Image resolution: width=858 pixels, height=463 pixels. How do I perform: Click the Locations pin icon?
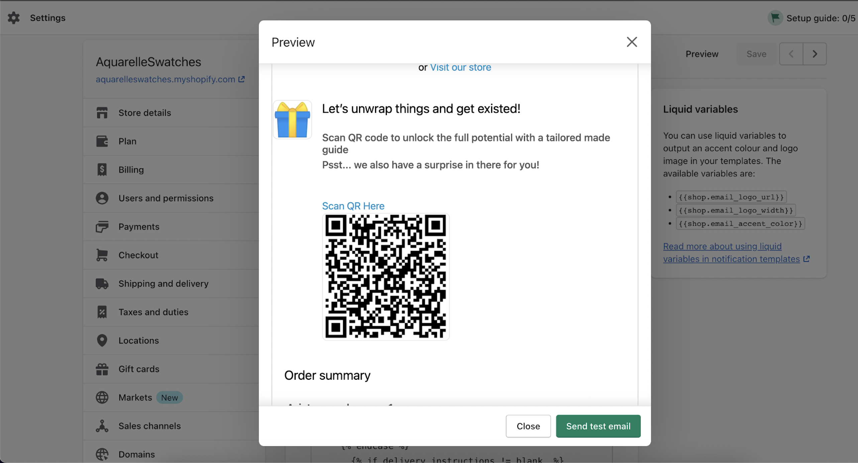coord(102,340)
